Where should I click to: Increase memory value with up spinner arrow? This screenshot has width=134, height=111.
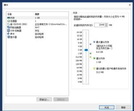point(106,24)
